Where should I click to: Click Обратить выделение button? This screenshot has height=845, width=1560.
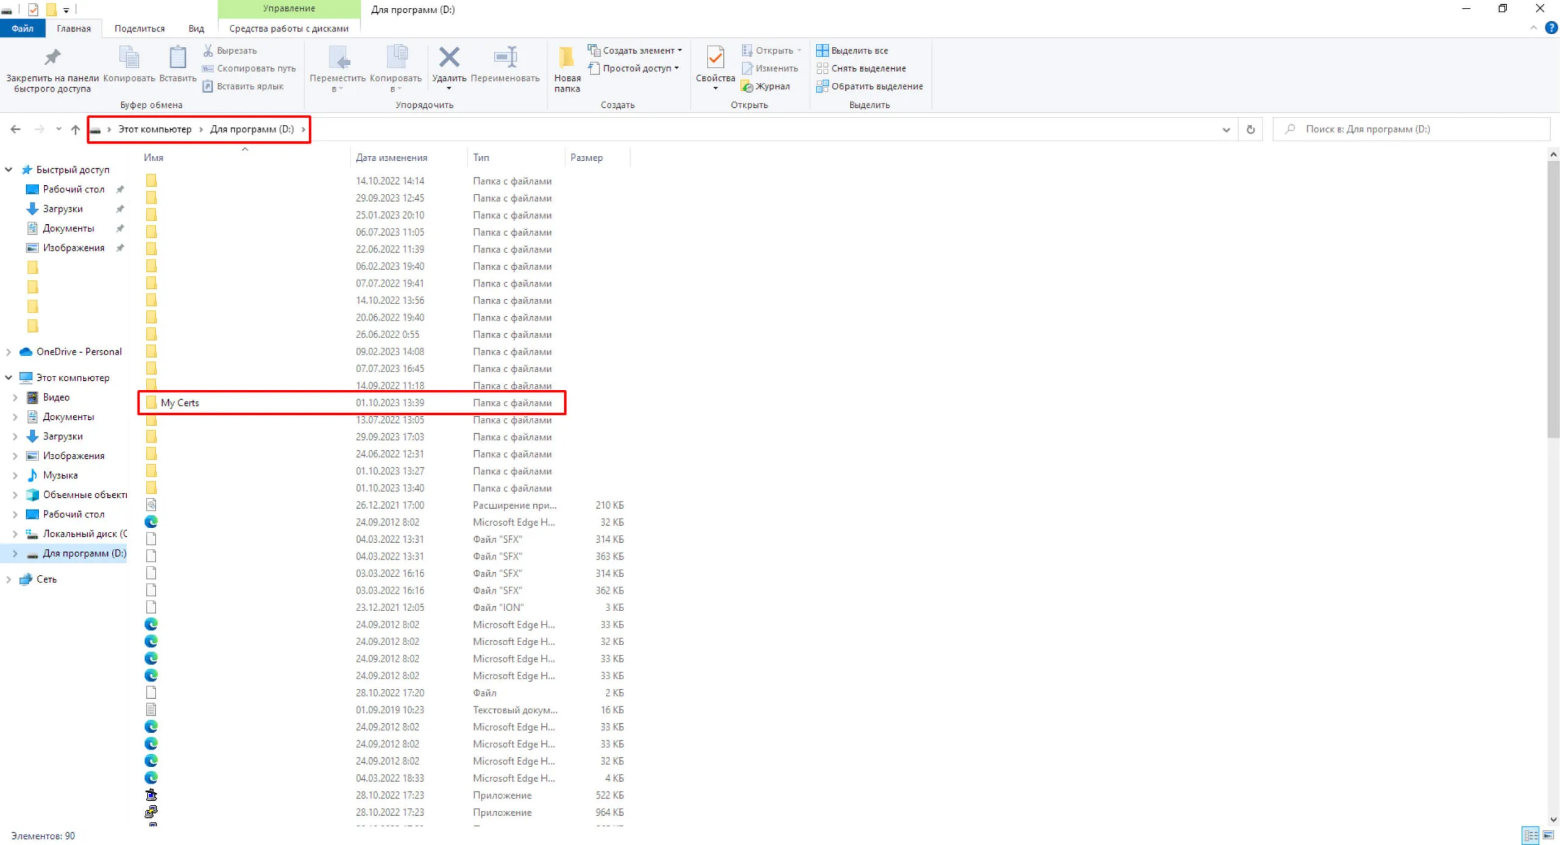tap(870, 86)
